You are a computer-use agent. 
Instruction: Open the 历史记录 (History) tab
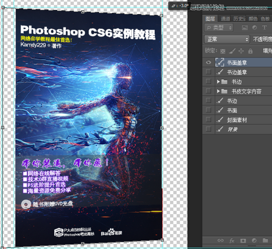239,19
